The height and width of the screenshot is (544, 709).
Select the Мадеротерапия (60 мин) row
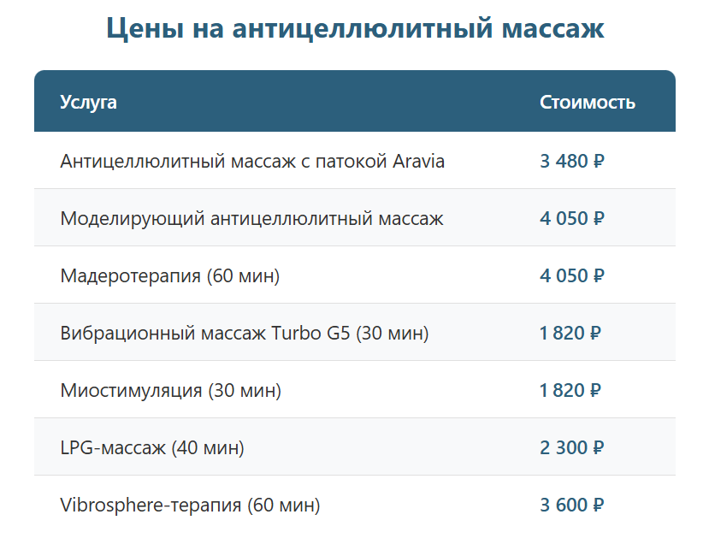(355, 275)
